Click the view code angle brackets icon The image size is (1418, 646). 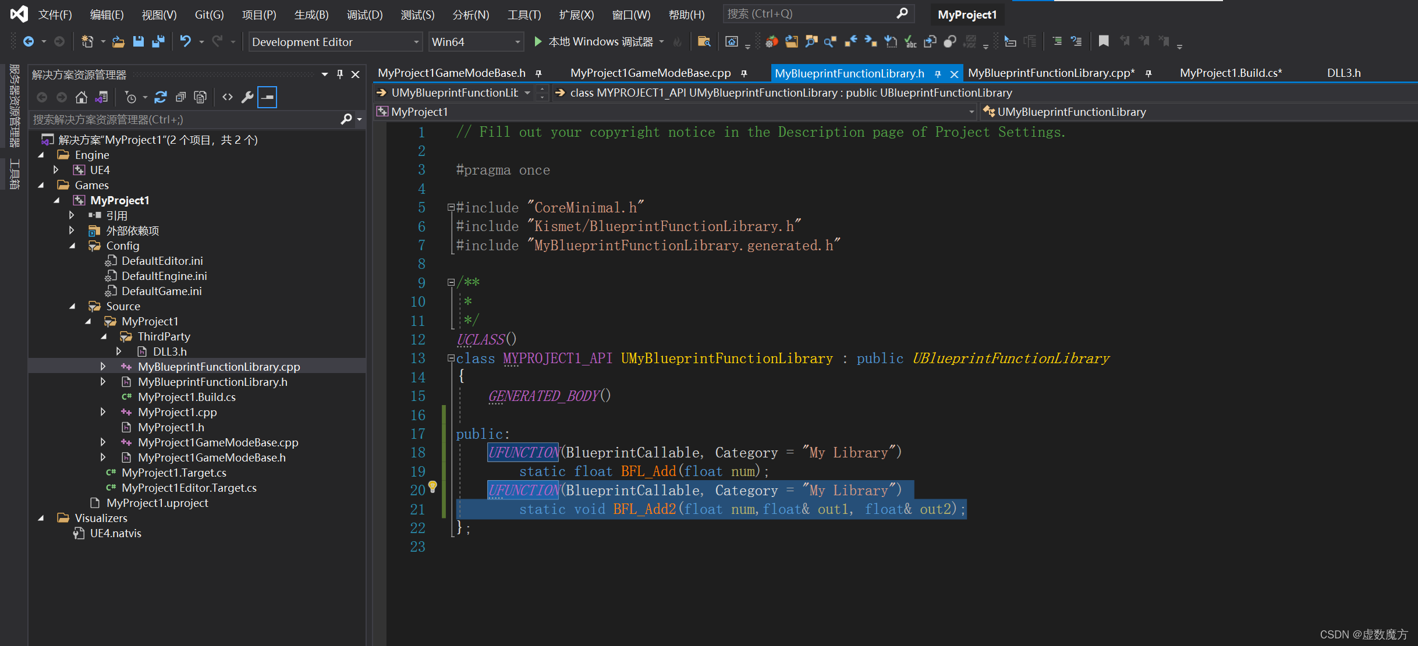pos(228,97)
